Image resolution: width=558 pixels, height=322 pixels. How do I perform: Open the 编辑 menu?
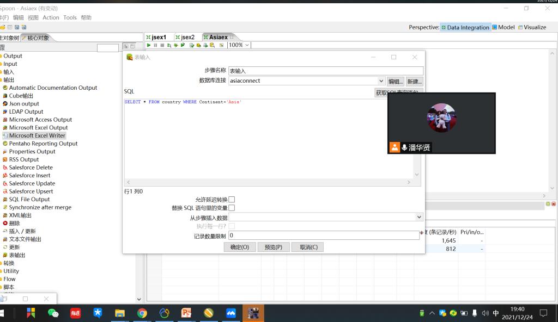(18, 17)
